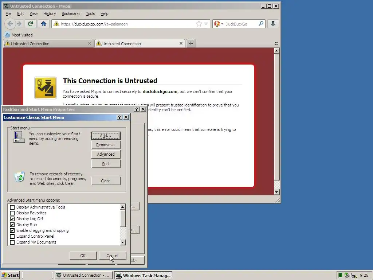Screen dimensions: 373x280
Task: Uncheck Display Run option
Action: [x=12, y=225]
